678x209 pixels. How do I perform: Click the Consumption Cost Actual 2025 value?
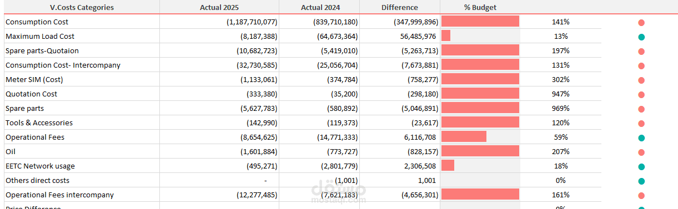coord(252,22)
